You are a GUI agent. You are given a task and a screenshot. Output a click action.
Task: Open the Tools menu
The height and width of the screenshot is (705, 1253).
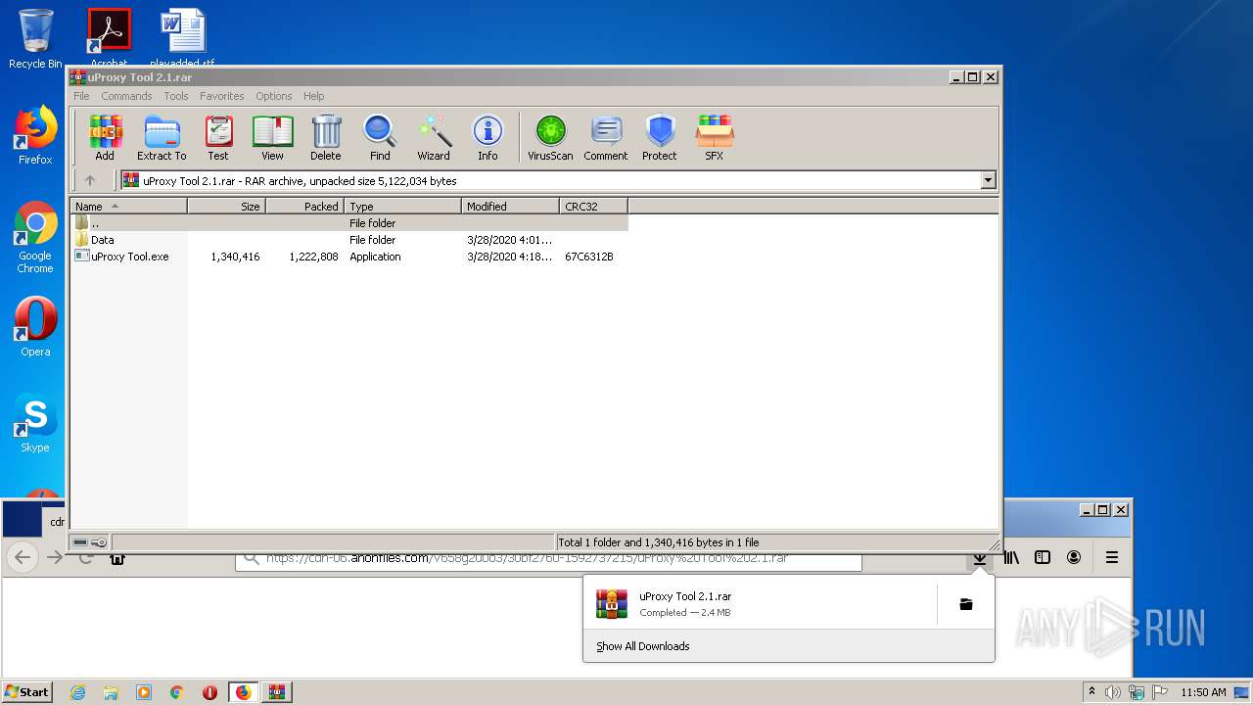tap(176, 96)
